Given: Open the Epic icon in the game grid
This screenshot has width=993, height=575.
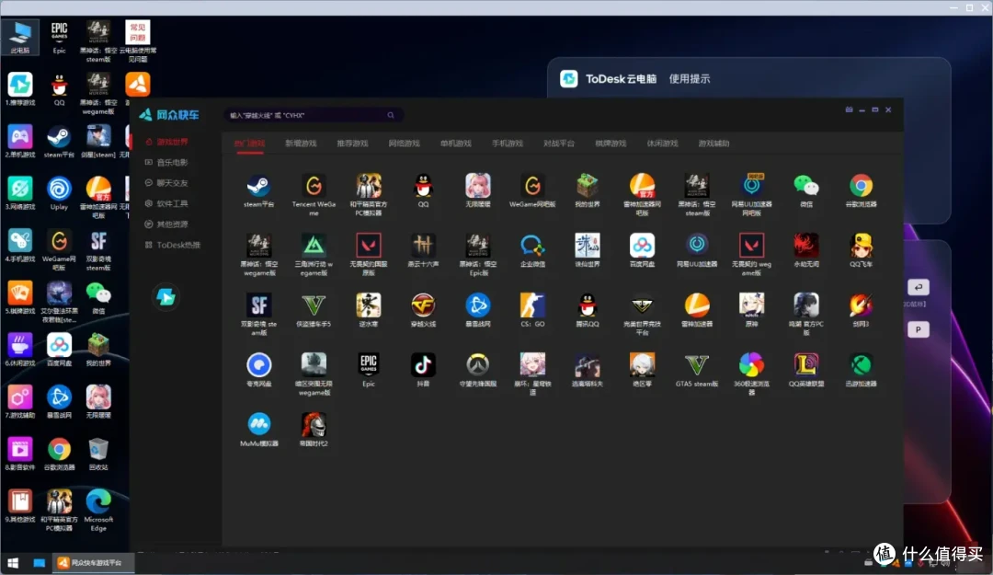Looking at the screenshot, I should [x=368, y=365].
